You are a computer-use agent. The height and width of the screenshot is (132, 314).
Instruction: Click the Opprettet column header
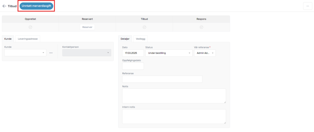[x=30, y=19]
